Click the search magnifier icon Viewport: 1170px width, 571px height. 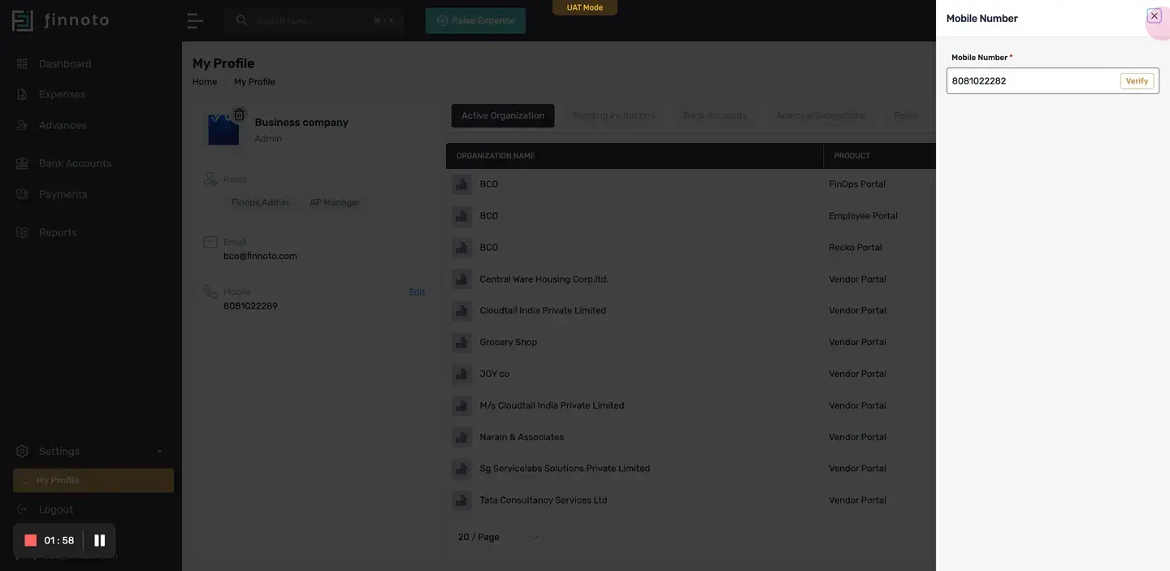[x=241, y=20]
